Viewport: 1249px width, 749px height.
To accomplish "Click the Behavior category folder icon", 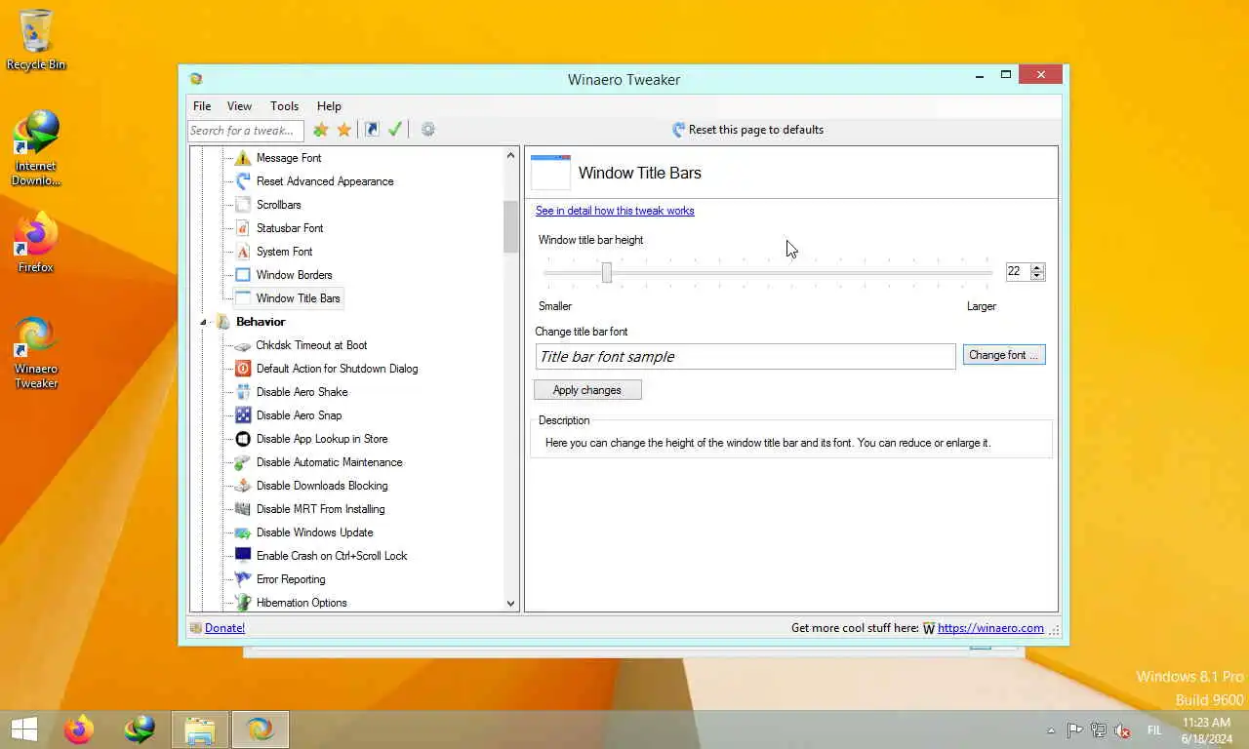I will point(222,322).
